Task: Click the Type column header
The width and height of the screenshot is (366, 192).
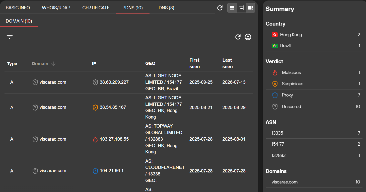Action: [12, 64]
